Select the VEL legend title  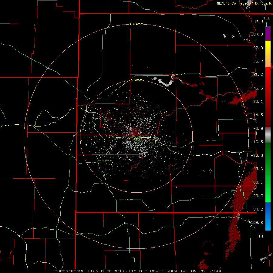[x=266, y=18]
